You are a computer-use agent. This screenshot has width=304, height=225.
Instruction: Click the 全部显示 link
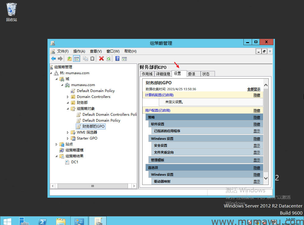point(254,89)
